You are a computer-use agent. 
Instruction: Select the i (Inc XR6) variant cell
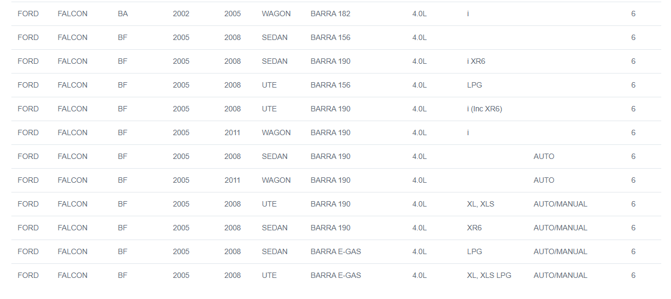(484, 109)
